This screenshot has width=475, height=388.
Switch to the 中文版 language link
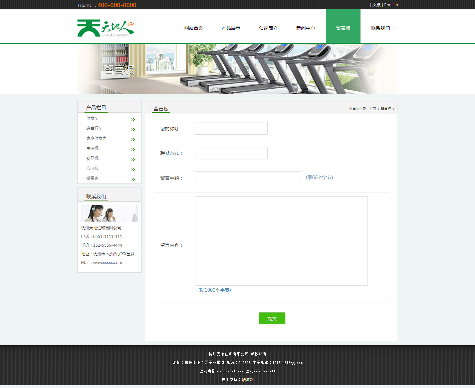point(374,5)
